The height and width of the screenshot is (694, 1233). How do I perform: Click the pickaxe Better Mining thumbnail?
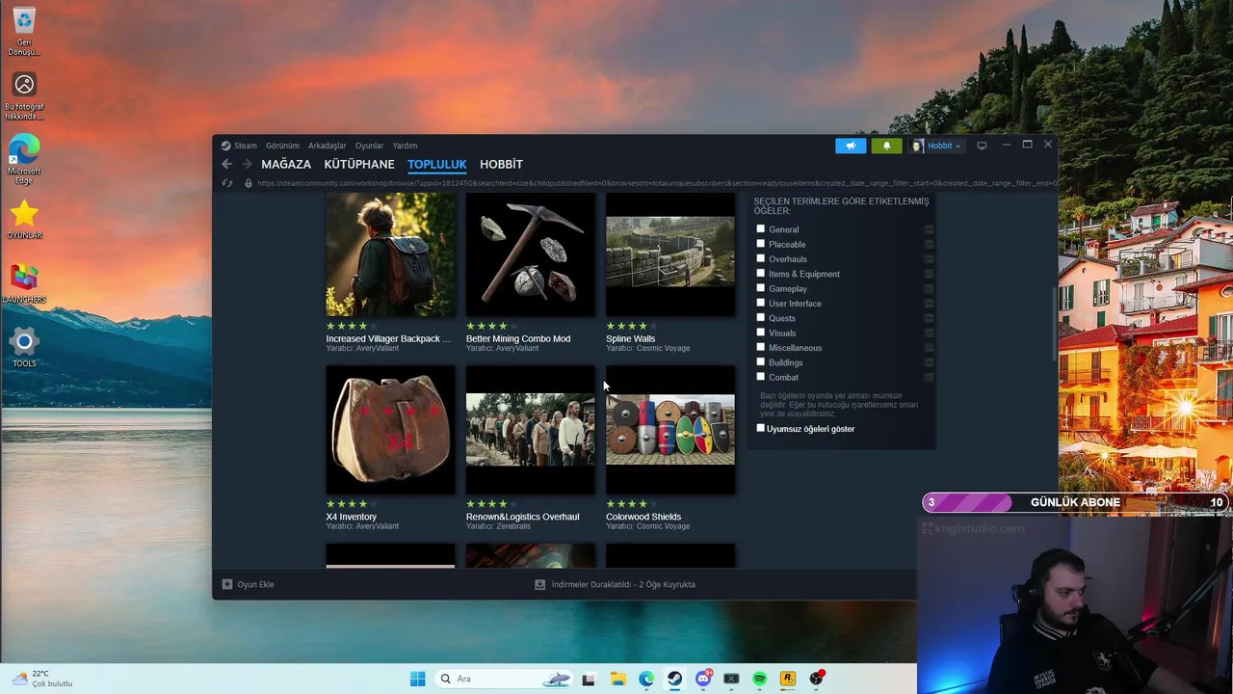tap(531, 254)
